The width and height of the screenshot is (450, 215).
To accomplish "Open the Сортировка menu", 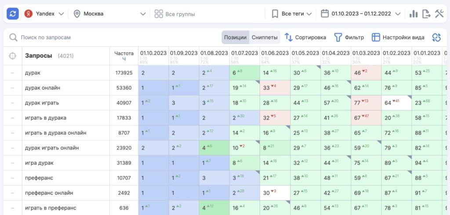I will coord(305,37).
